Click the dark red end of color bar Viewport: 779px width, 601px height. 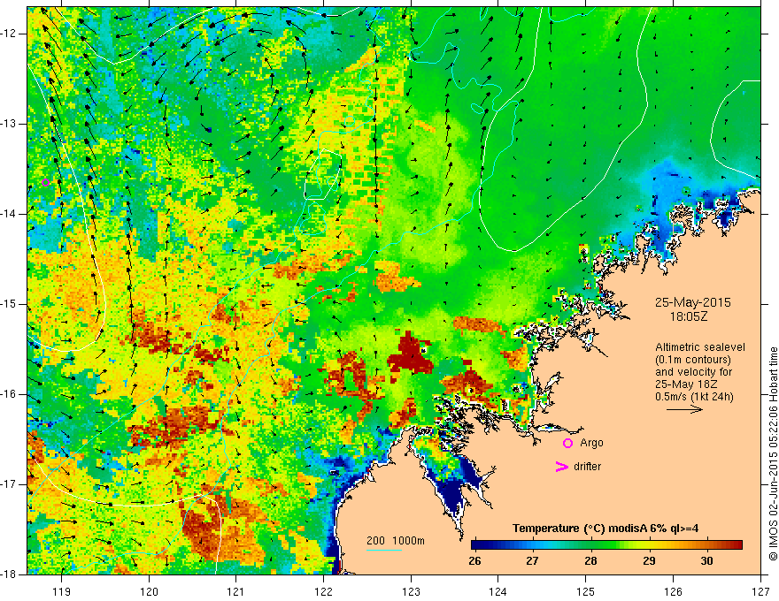736,544
